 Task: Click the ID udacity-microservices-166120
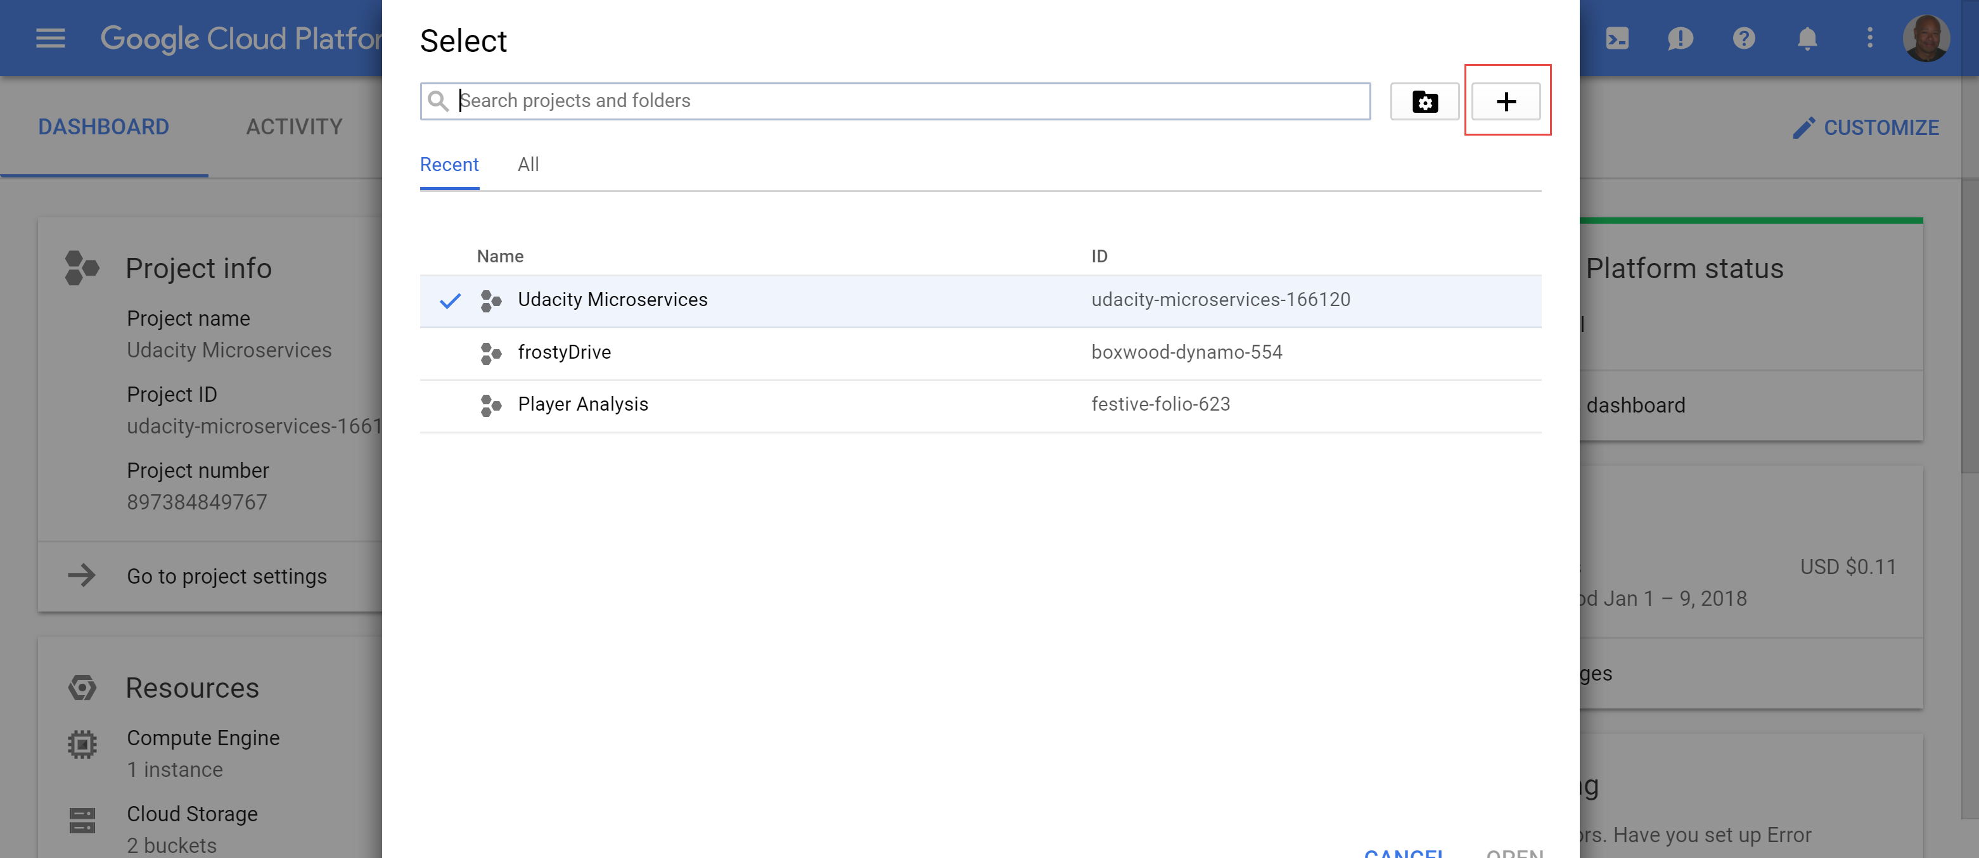(1220, 300)
